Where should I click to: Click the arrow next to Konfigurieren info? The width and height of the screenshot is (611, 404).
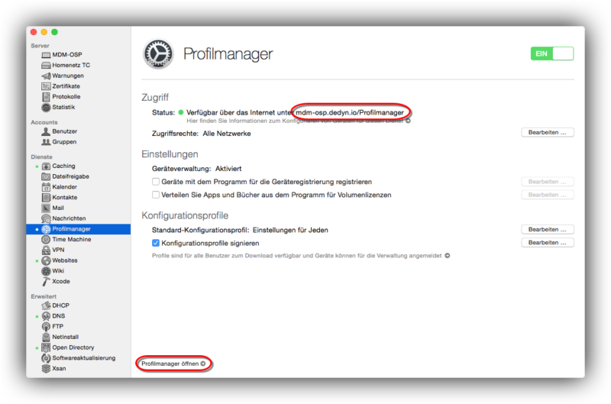tap(408, 121)
